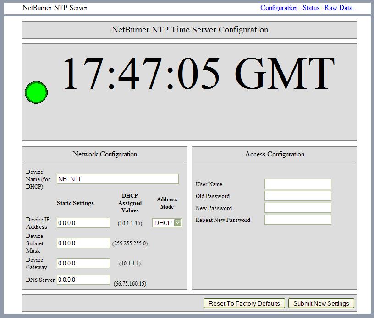The height and width of the screenshot is (318, 374).
Task: Click the Old Password input field
Action: 297,196
